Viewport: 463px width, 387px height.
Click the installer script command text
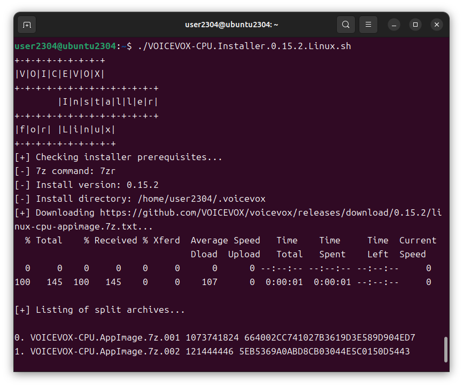click(244, 46)
